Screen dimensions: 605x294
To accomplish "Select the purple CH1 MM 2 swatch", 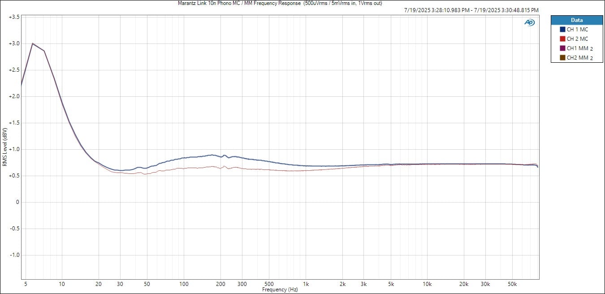I will 562,48.
